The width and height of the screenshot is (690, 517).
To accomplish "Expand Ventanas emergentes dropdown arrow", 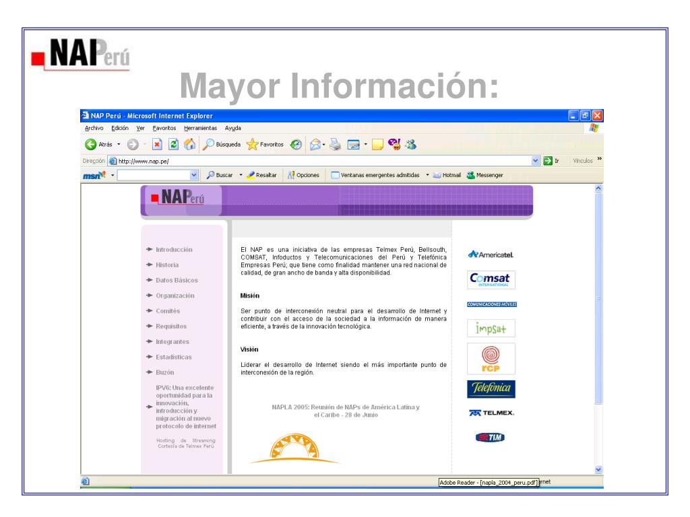I will coord(427,175).
